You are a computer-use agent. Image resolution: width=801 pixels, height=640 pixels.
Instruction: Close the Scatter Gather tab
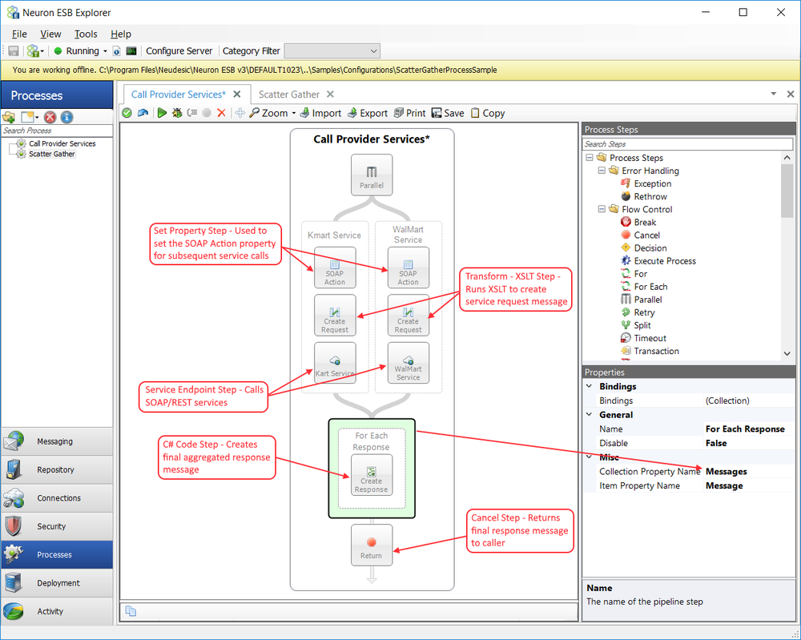(x=330, y=95)
